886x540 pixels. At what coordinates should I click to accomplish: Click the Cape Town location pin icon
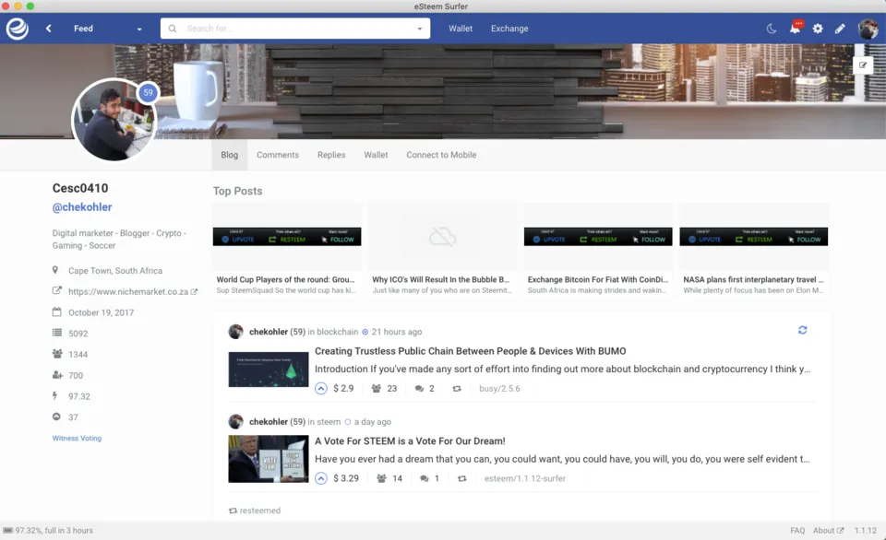coord(55,270)
